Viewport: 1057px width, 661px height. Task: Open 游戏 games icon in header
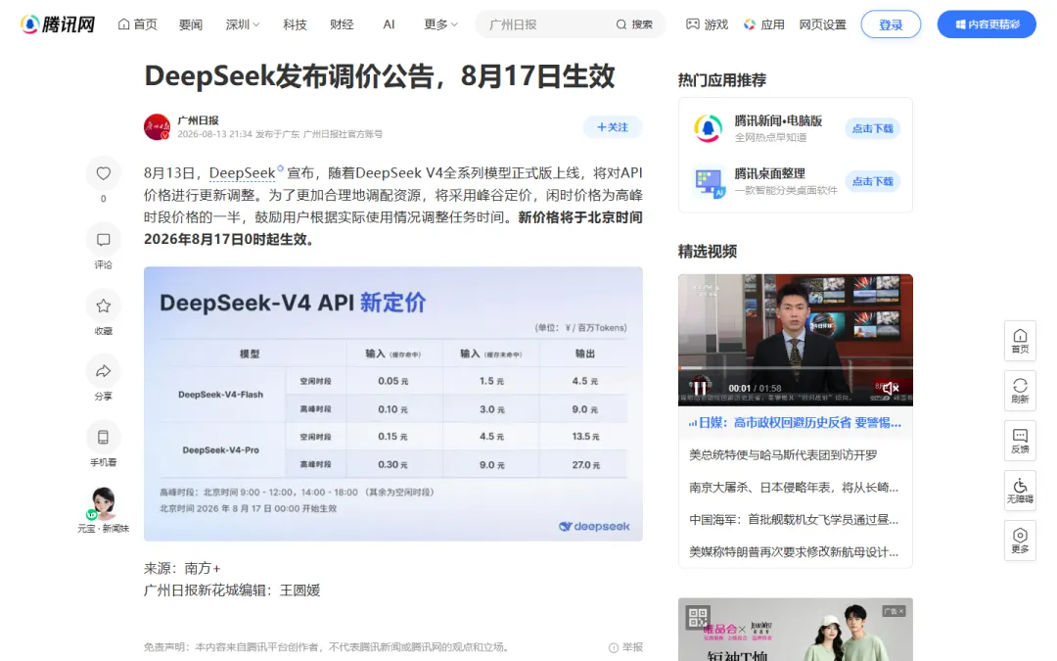click(692, 24)
